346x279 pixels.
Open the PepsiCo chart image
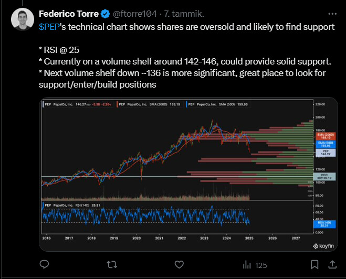[x=188, y=174]
